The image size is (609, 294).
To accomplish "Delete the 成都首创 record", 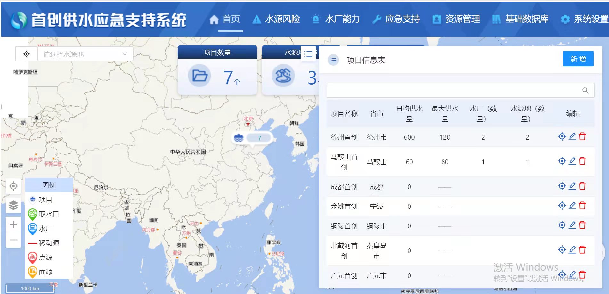I will pyautogui.click(x=582, y=186).
